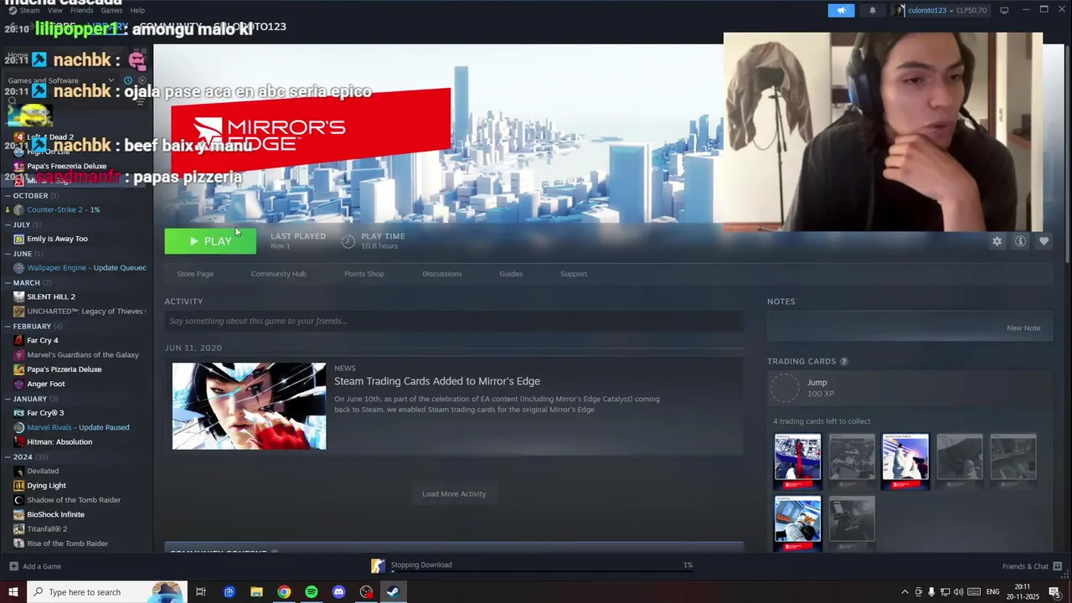Toggle the library recent-activity clock filter
This screenshot has height=603, width=1072.
pos(128,80)
